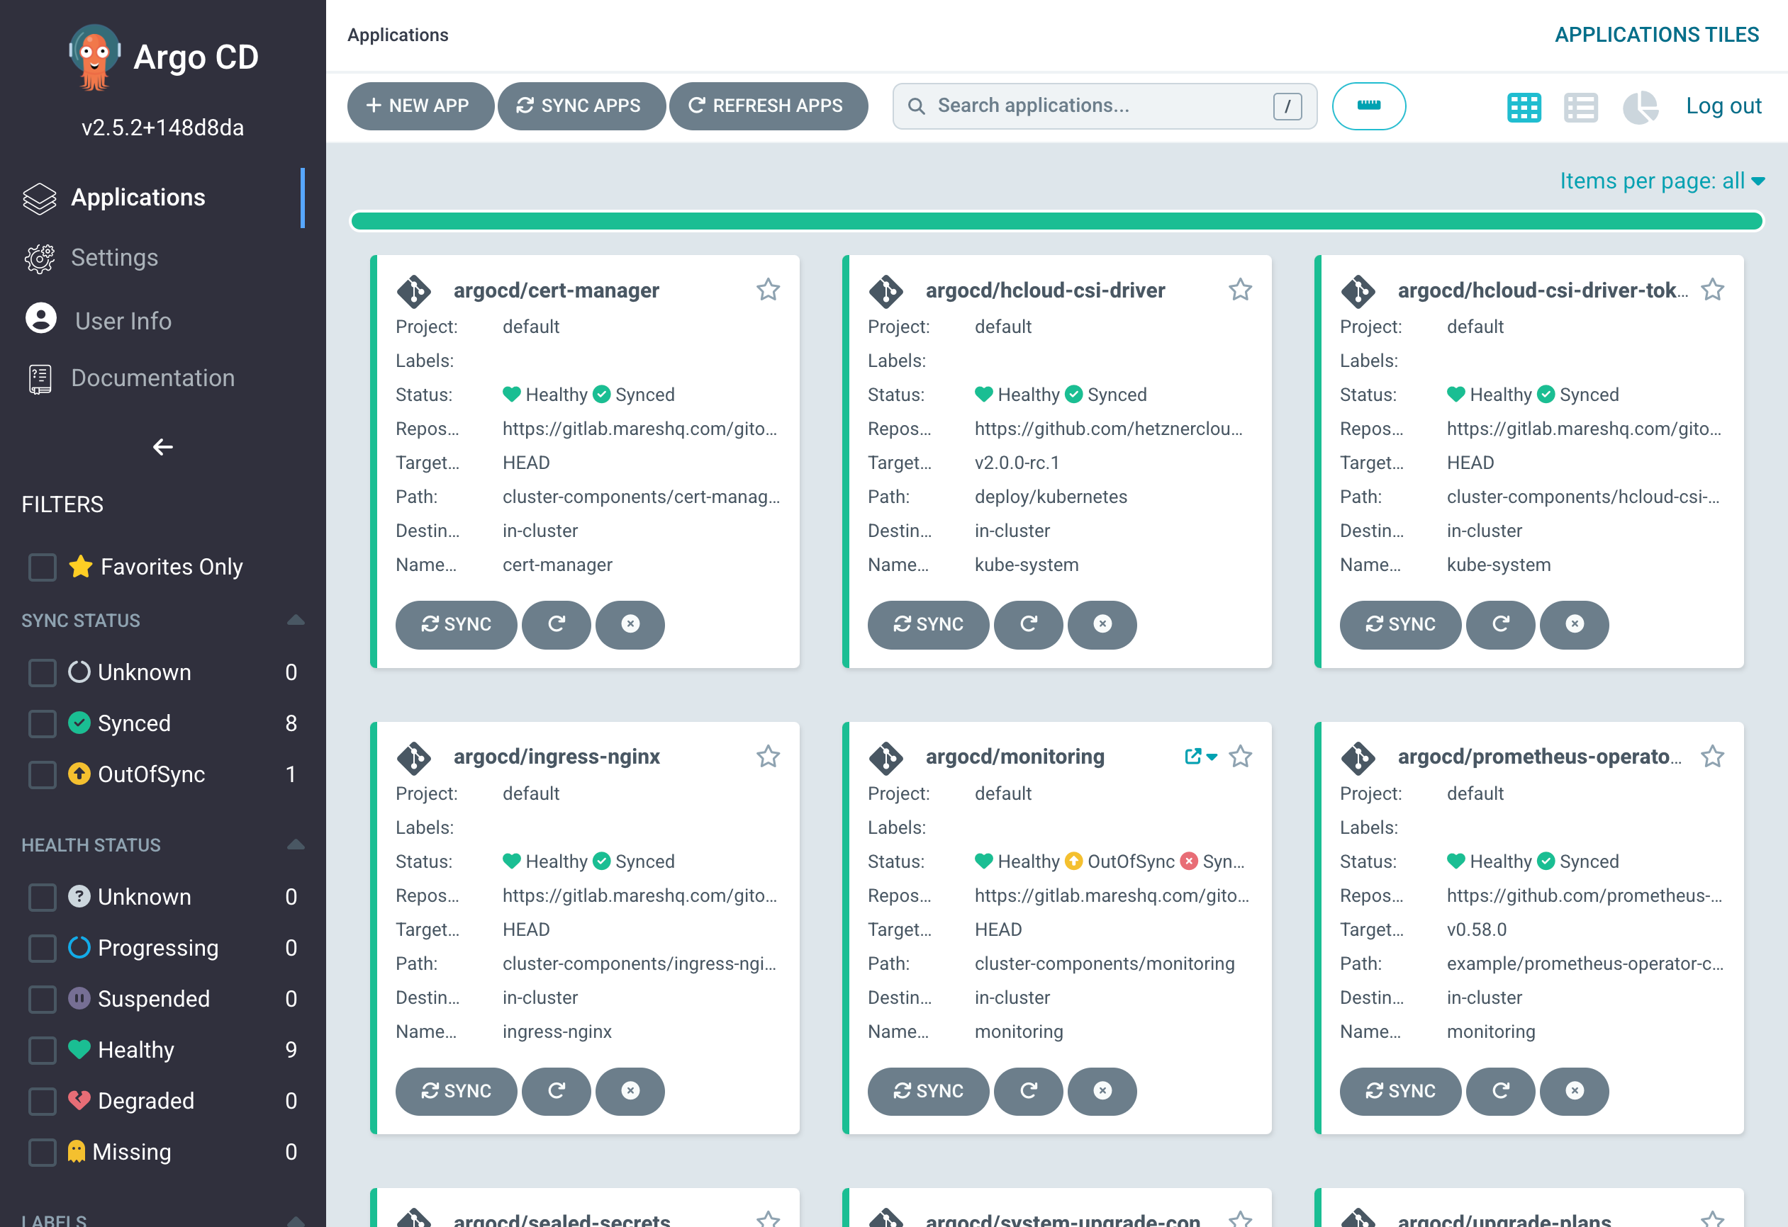Go to Settings in the sidebar
Image resolution: width=1788 pixels, height=1227 pixels.
(114, 258)
